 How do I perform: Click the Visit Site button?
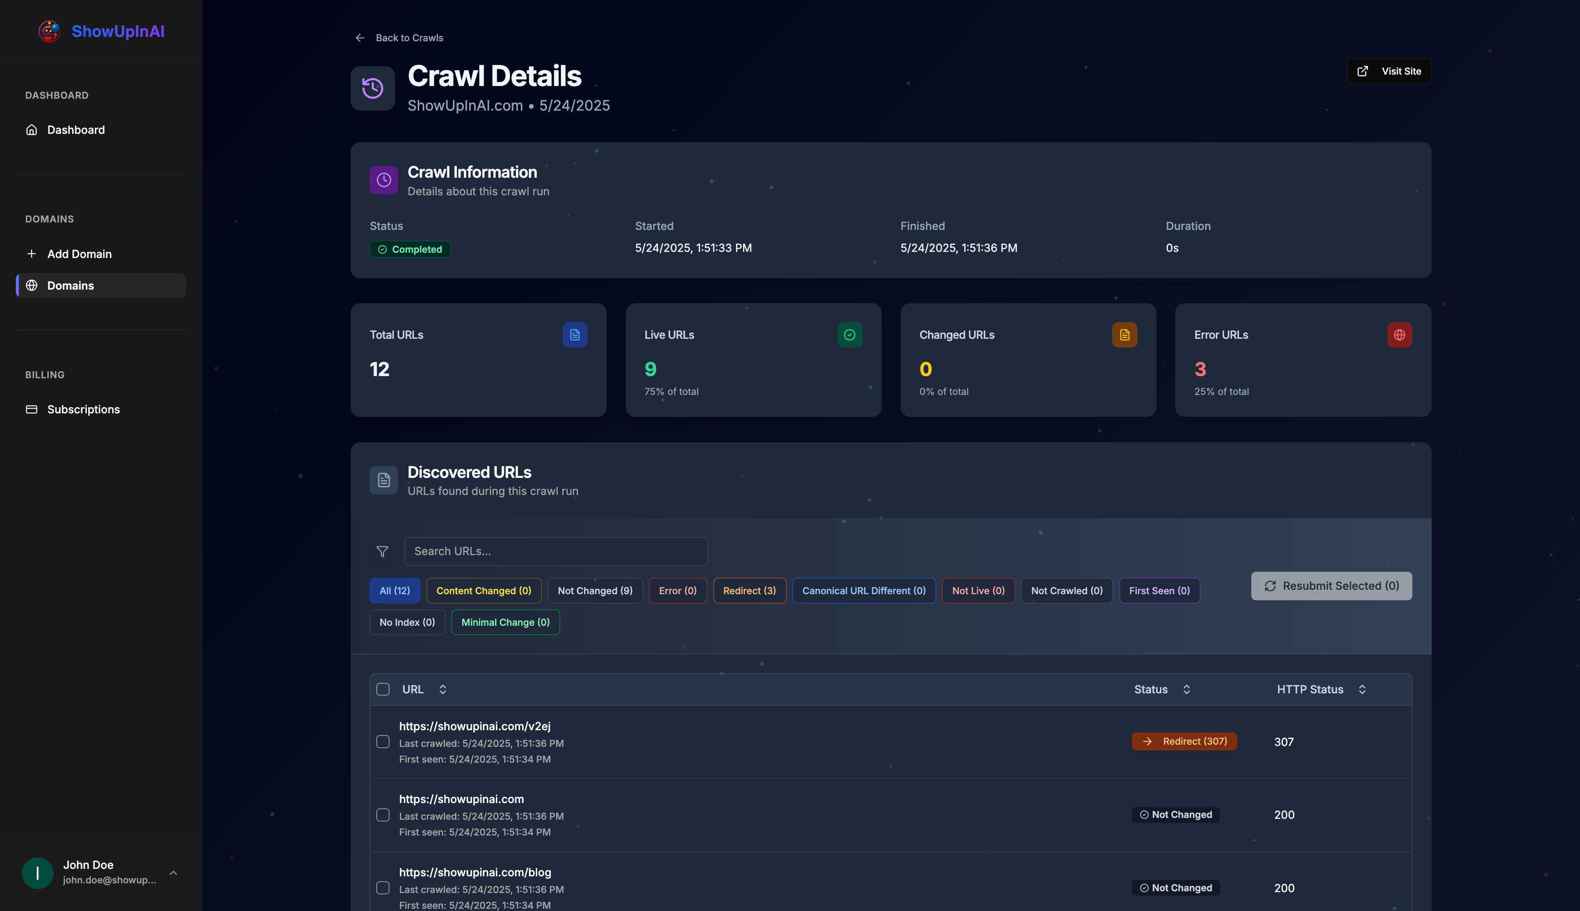click(1389, 72)
